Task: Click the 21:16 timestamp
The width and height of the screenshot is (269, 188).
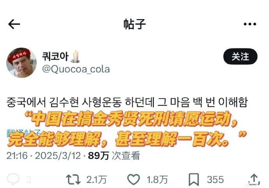Action: [x=17, y=156]
